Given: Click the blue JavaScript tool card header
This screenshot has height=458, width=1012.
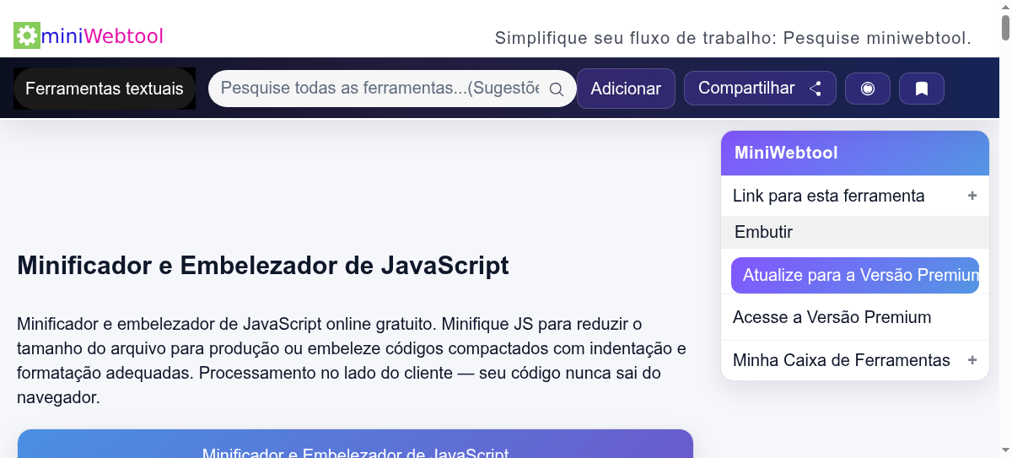Looking at the screenshot, I should [x=355, y=445].
